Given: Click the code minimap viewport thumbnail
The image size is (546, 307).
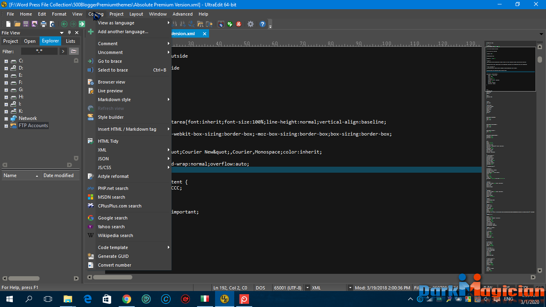Looking at the screenshot, I should pos(510,69).
